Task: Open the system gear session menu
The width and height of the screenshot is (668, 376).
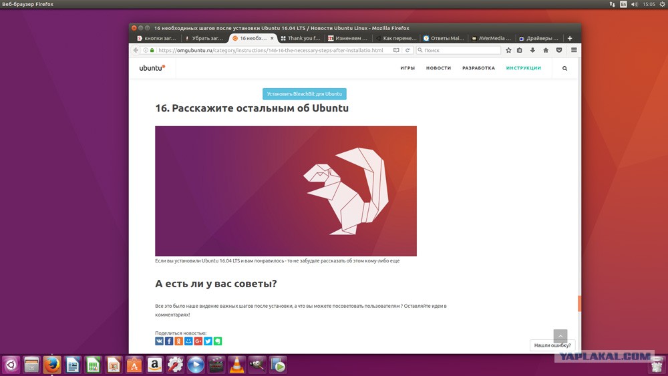Action: (x=662, y=4)
